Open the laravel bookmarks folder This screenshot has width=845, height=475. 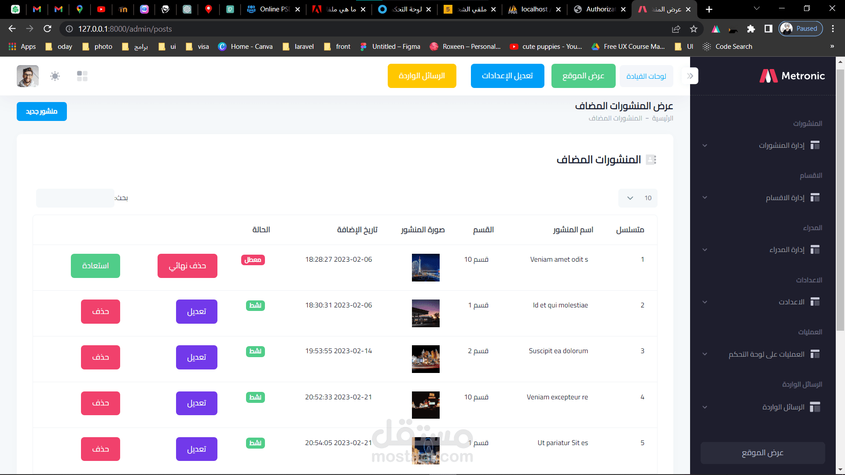(298, 46)
